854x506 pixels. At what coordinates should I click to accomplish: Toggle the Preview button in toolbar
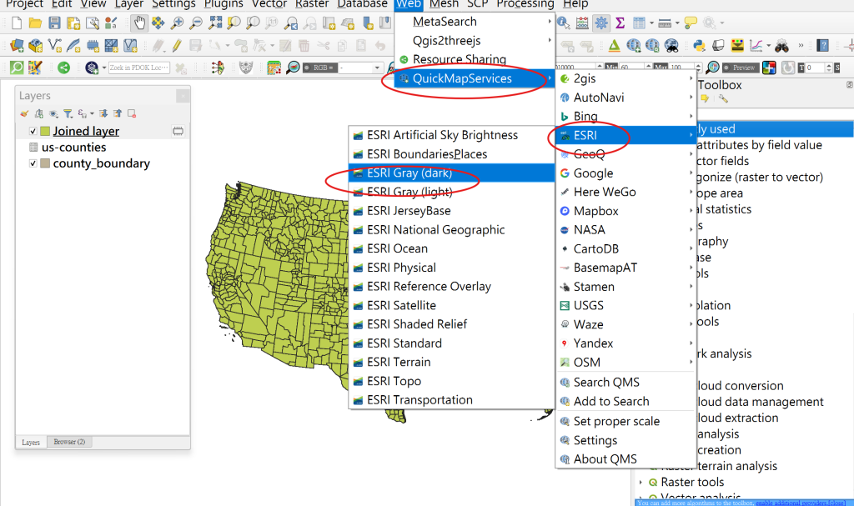pyautogui.click(x=740, y=68)
